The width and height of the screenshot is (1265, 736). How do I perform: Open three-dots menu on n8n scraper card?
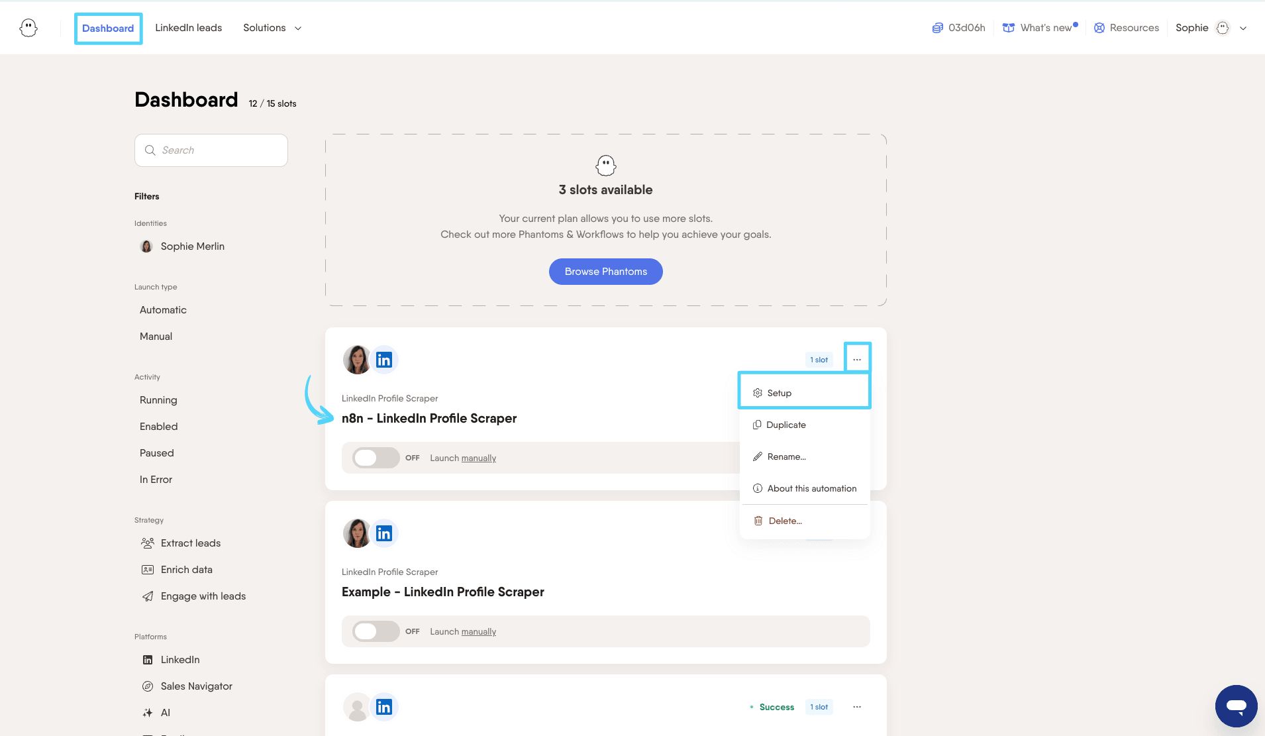[x=857, y=360]
